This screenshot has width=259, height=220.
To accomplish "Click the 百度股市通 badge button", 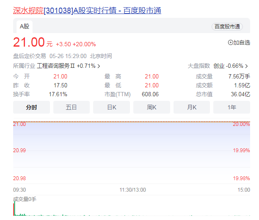I will [227, 27].
